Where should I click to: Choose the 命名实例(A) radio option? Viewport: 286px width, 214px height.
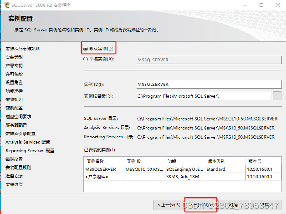(x=85, y=59)
